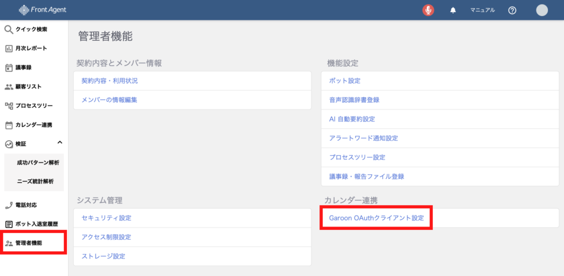Open マニュアル in top bar

(x=482, y=10)
